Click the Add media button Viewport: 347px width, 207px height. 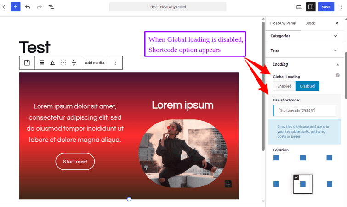point(95,63)
